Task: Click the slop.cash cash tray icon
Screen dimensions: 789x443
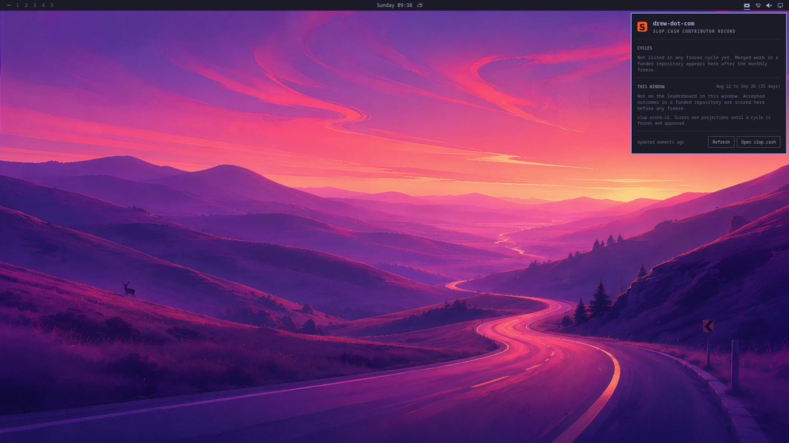Action: (x=746, y=5)
